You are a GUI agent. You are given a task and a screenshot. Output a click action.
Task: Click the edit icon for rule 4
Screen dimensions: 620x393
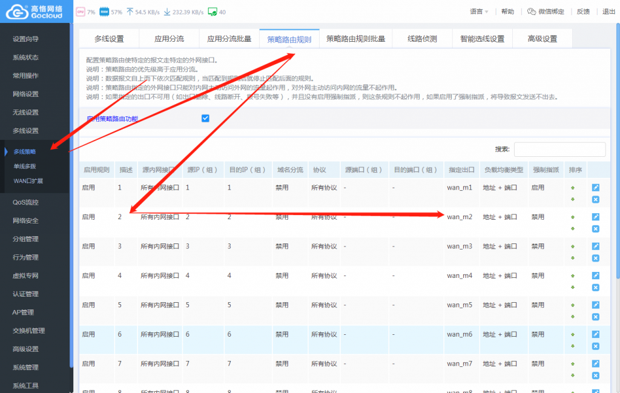pos(595,276)
